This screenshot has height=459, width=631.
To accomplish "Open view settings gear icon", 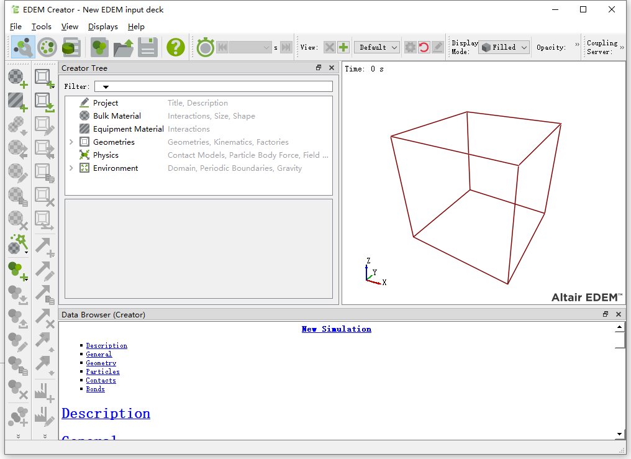I will point(410,47).
